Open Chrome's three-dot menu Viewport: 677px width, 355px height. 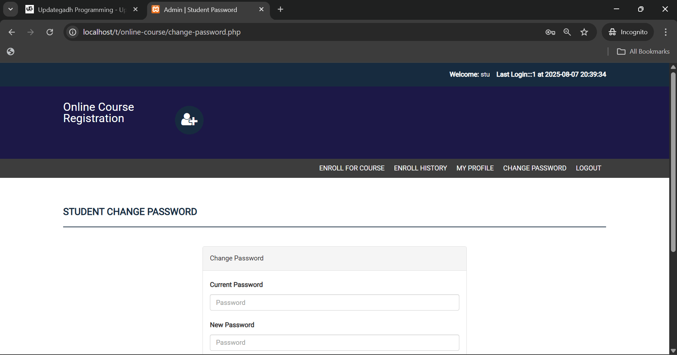pos(665,32)
